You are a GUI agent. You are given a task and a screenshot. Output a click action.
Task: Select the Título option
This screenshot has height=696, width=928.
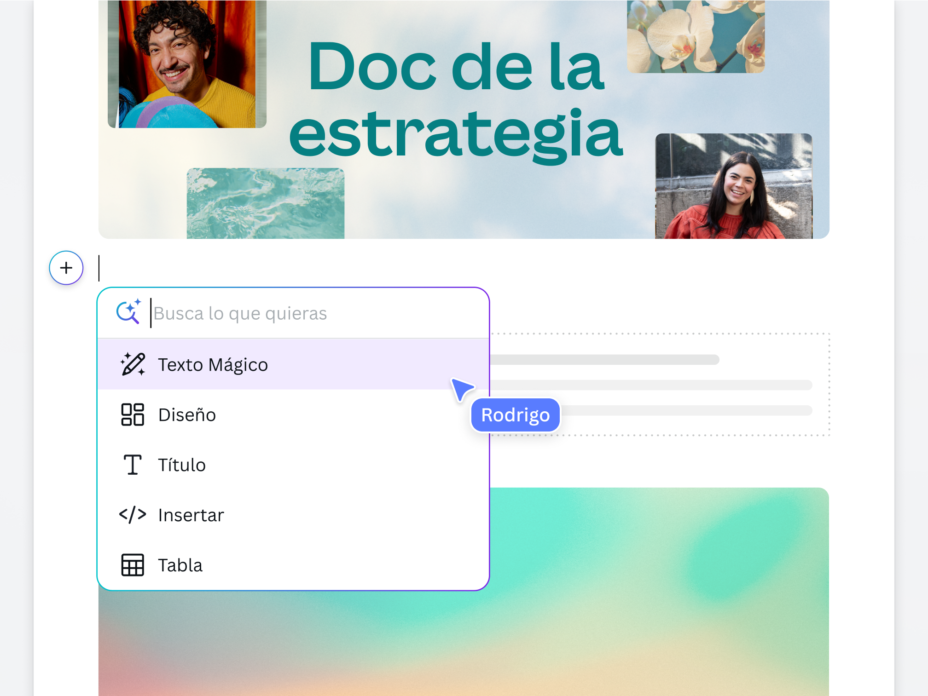181,465
